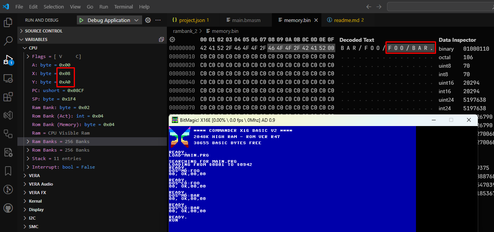Screen dimensions: 494x232
Task: Select the SP byte 0x1F4 row
Action: tap(92, 99)
